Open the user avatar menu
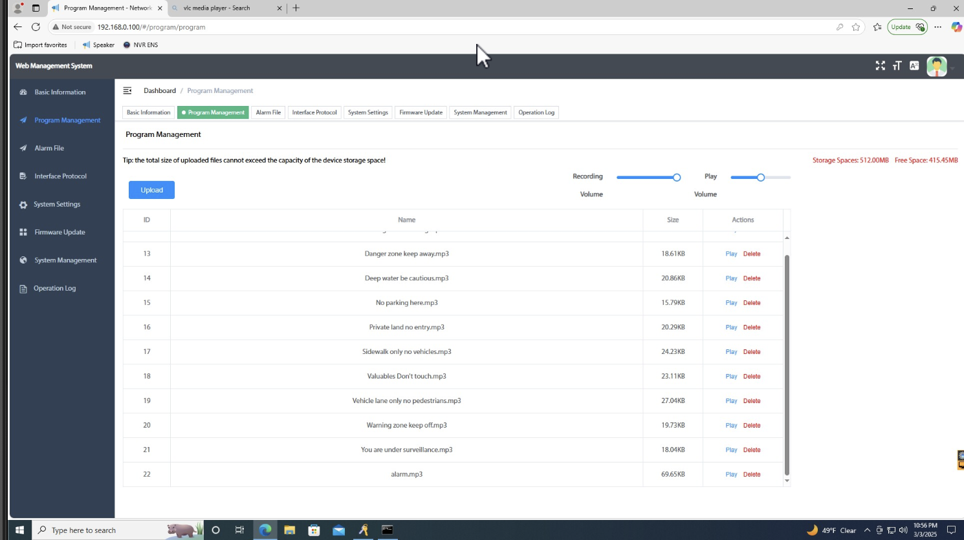This screenshot has width=964, height=540. [x=937, y=67]
